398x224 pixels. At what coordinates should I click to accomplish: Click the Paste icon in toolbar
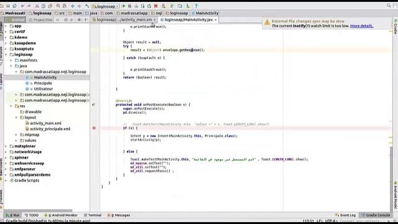pyautogui.click(x=50, y=6)
